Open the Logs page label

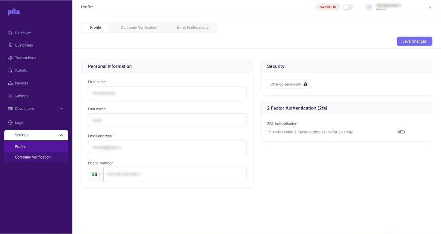(19, 122)
